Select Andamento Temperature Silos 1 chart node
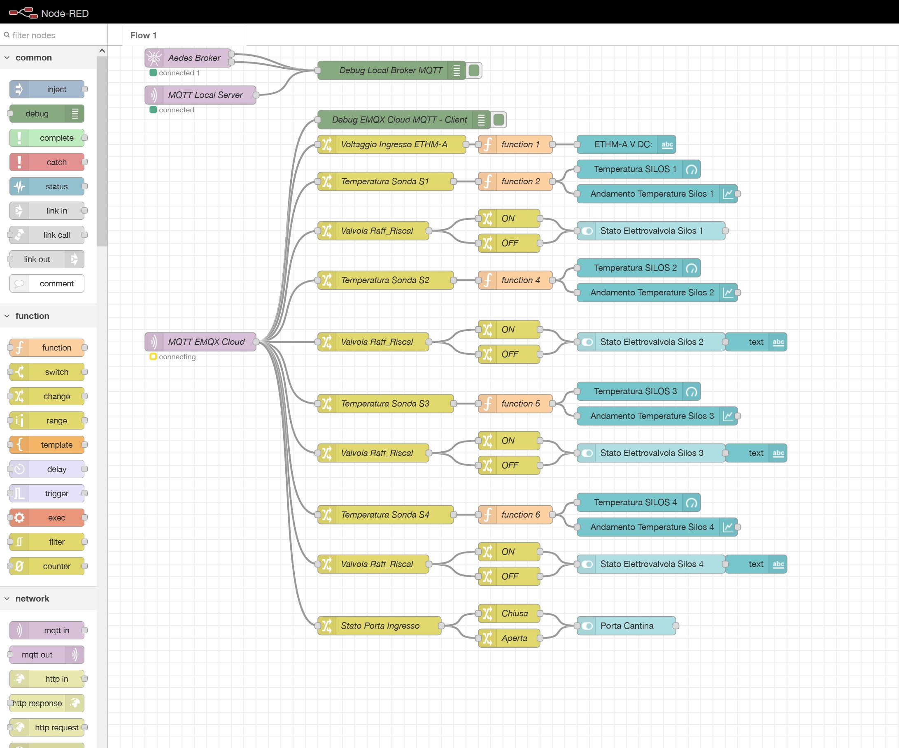The height and width of the screenshot is (748, 899). coord(657,193)
